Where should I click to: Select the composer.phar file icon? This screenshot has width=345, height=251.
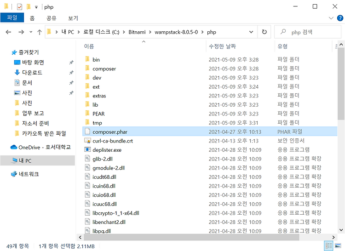tap(87, 131)
